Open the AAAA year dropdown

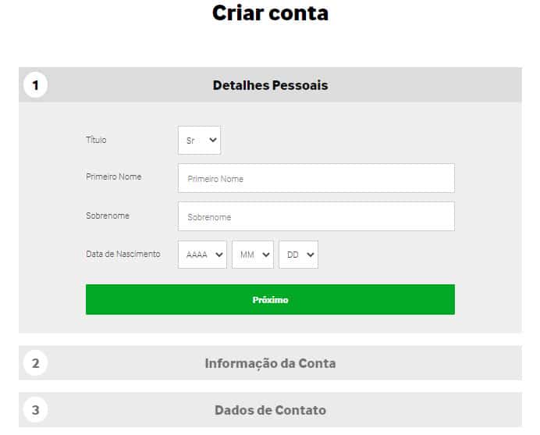pos(202,255)
